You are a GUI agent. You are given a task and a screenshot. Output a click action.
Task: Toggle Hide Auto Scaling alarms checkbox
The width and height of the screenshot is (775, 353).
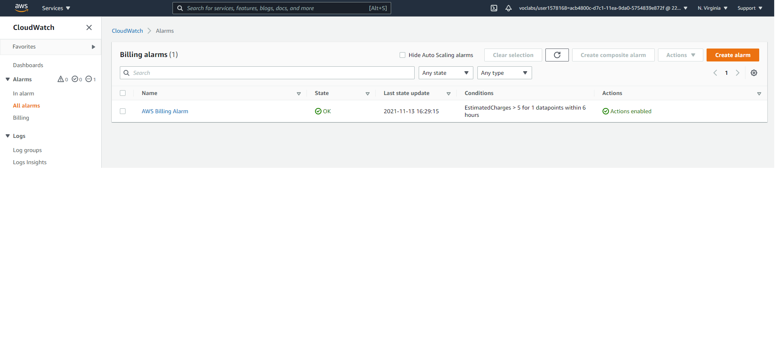[402, 55]
